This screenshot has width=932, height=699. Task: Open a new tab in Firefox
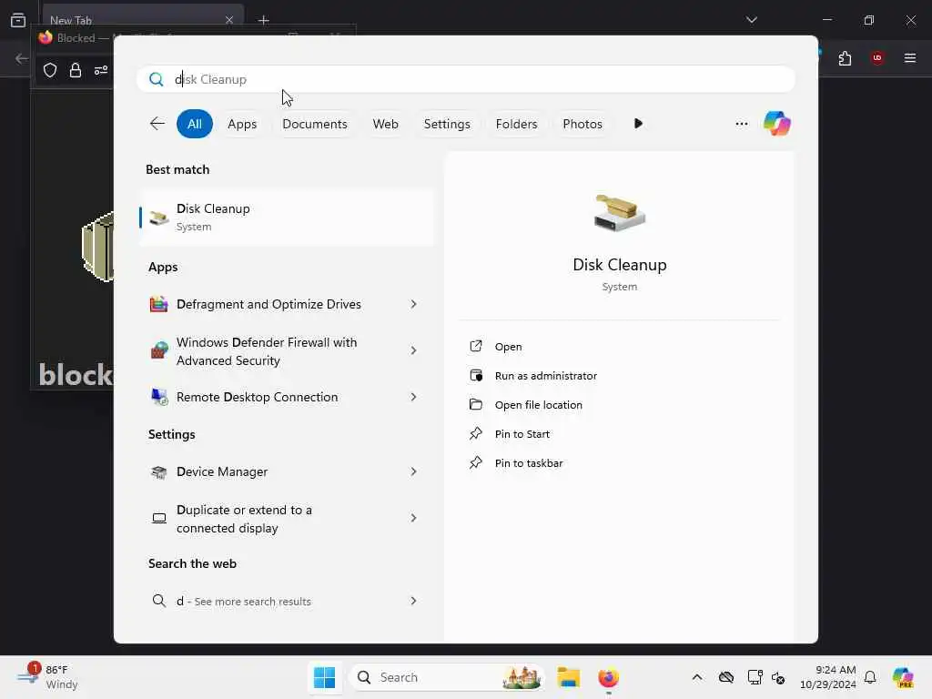pos(263,20)
